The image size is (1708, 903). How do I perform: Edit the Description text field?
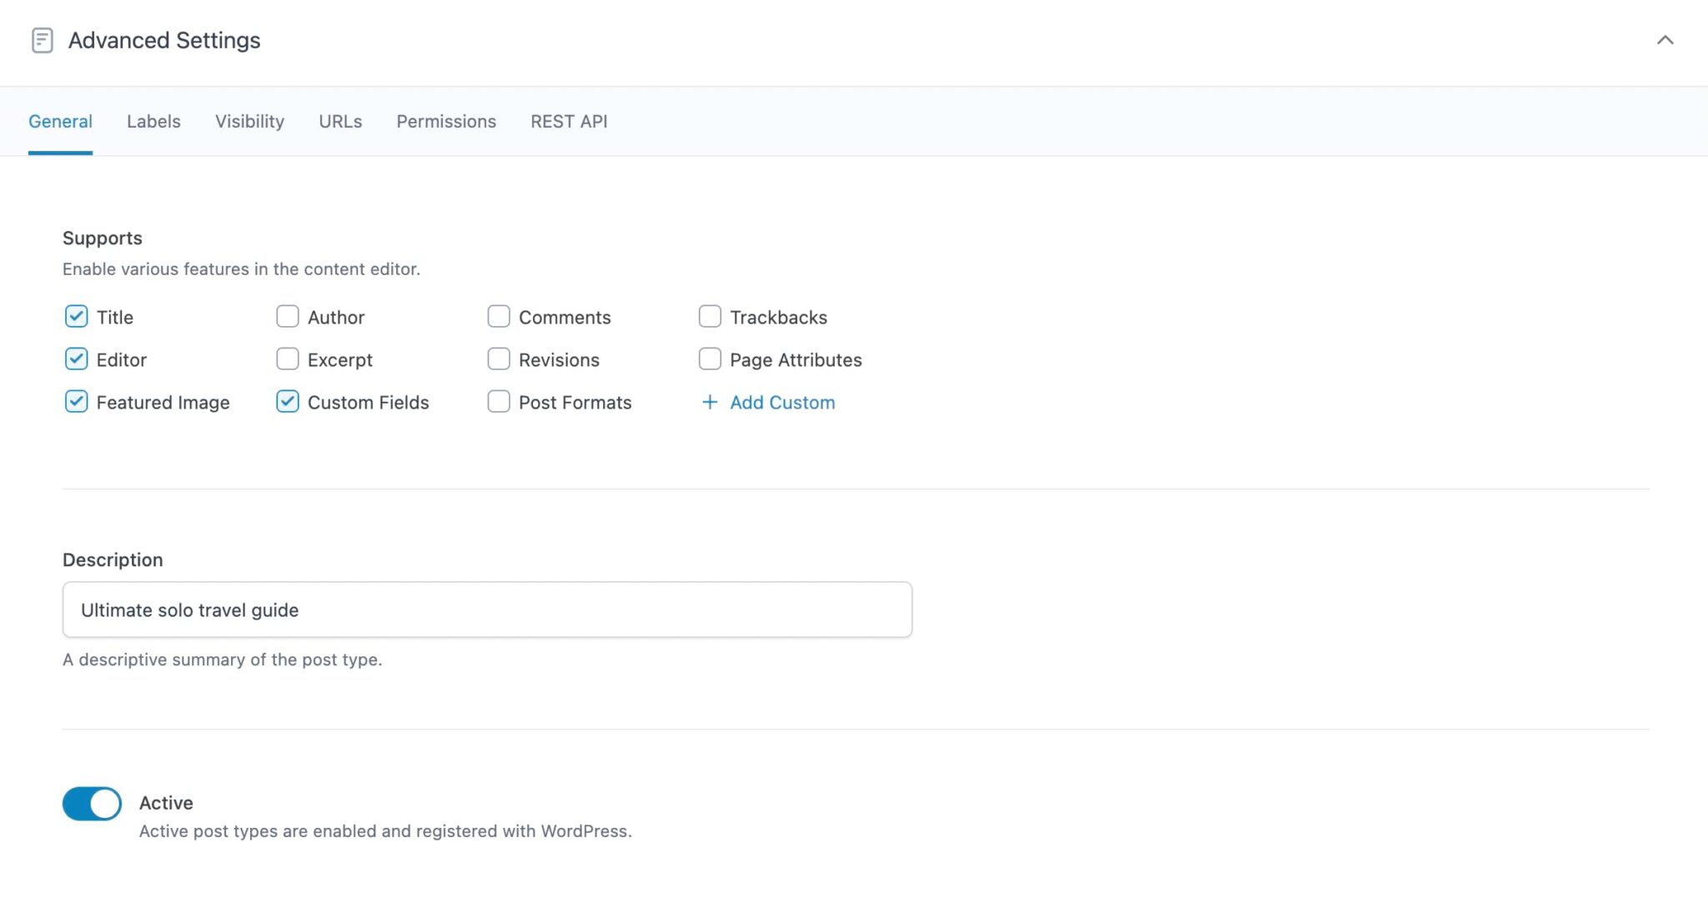[x=486, y=610]
